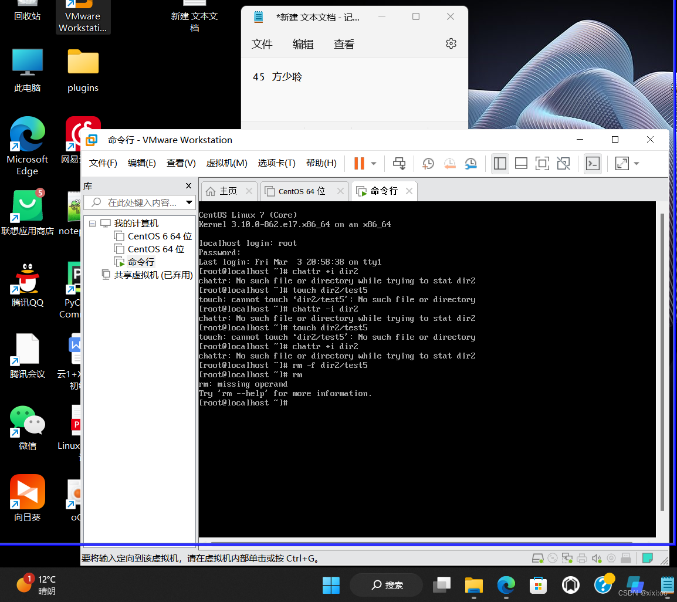The image size is (677, 602).
Task: Send Ctrl+Alt+Del to the virtual machine
Action: tap(399, 163)
